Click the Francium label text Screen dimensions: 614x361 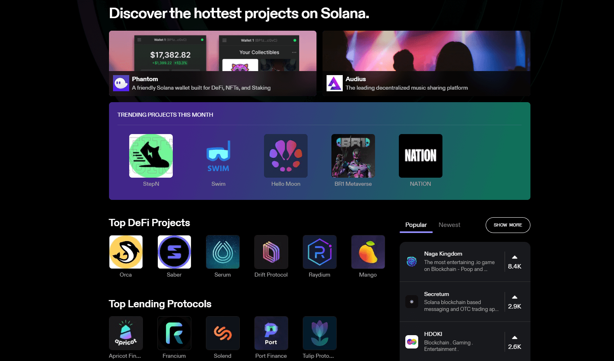click(x=174, y=356)
